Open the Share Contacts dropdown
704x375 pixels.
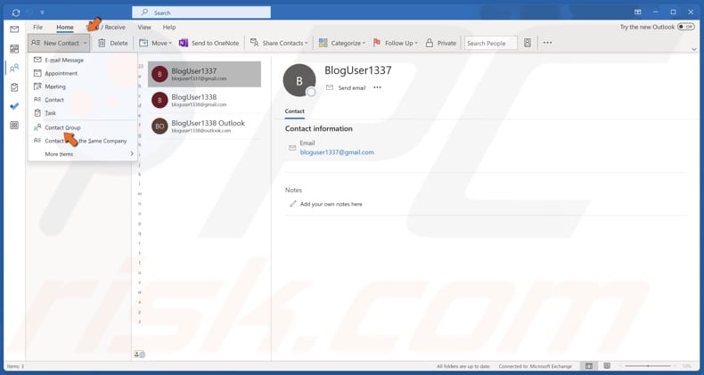point(279,43)
